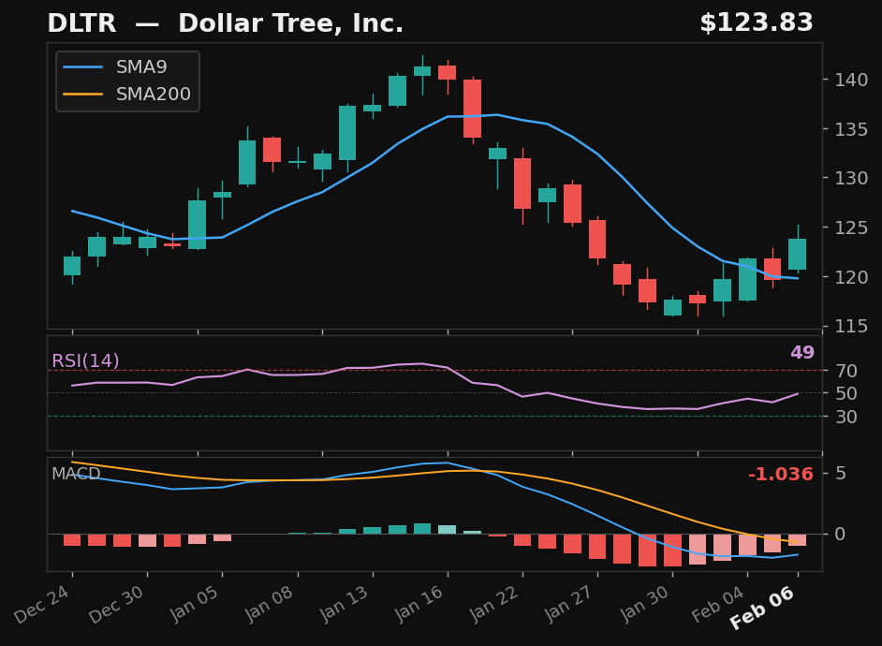Viewport: 882px width, 646px height.
Task: Click the orange SMA200 legend line sample
Action: [x=83, y=94]
